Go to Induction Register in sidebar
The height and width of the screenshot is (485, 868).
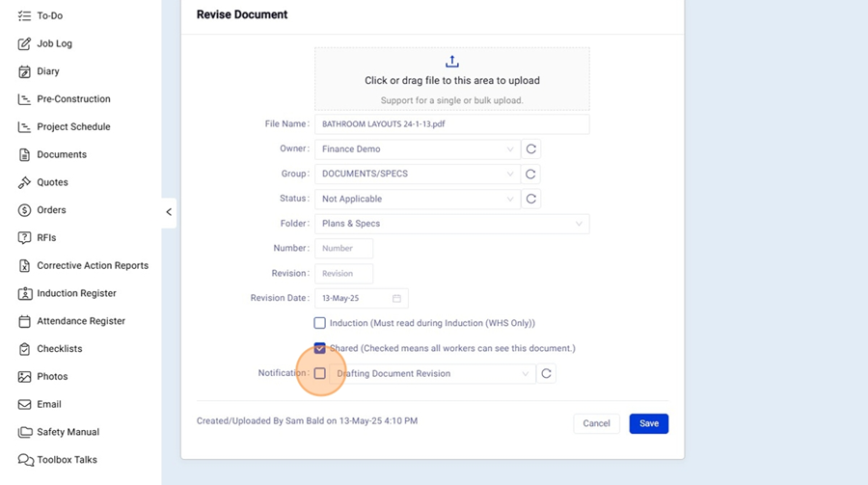pyautogui.click(x=76, y=293)
